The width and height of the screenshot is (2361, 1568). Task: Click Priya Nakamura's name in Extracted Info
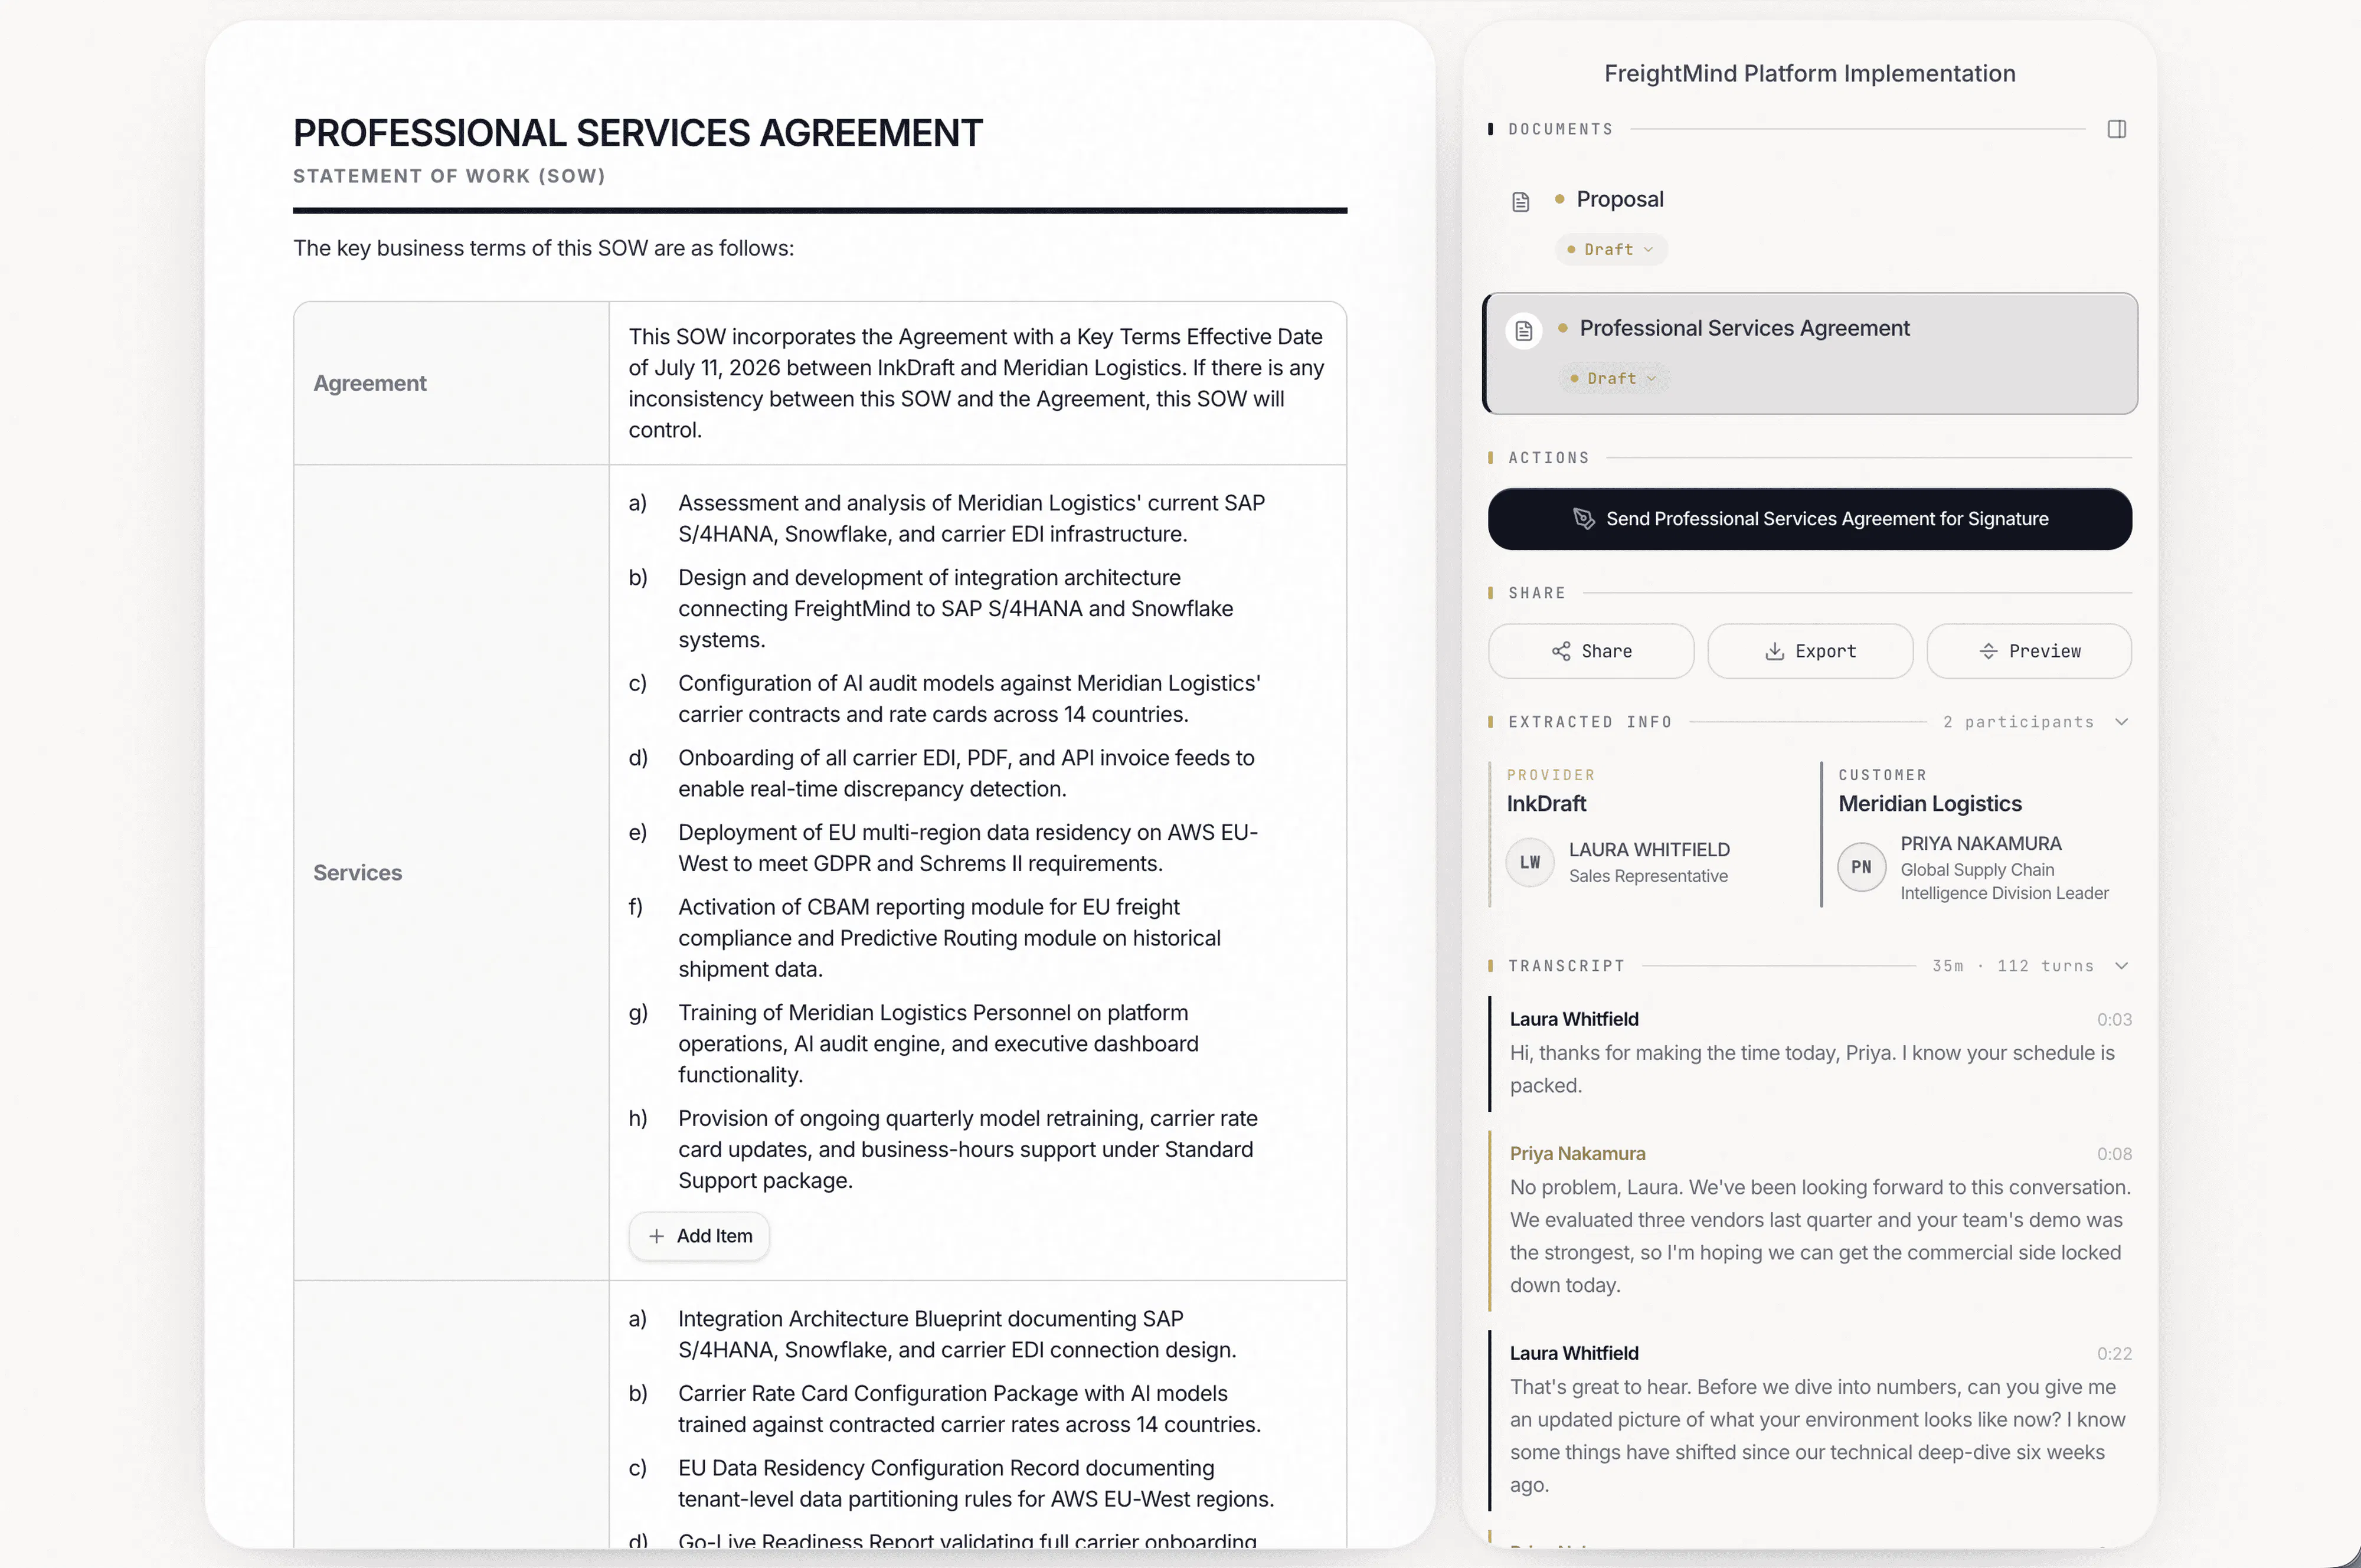[1981, 843]
